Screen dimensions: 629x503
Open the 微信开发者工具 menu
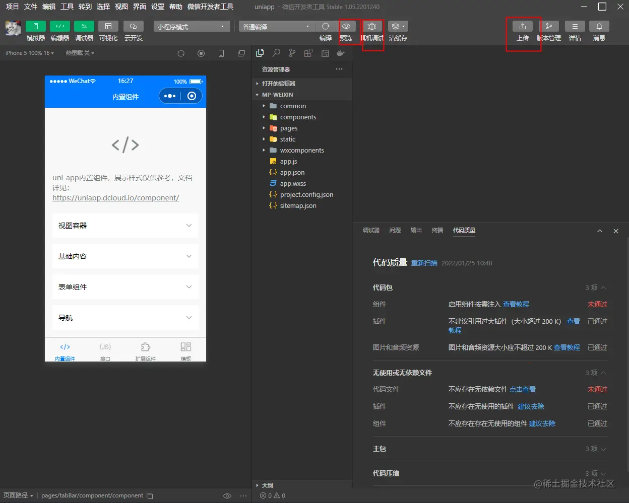coord(210,7)
